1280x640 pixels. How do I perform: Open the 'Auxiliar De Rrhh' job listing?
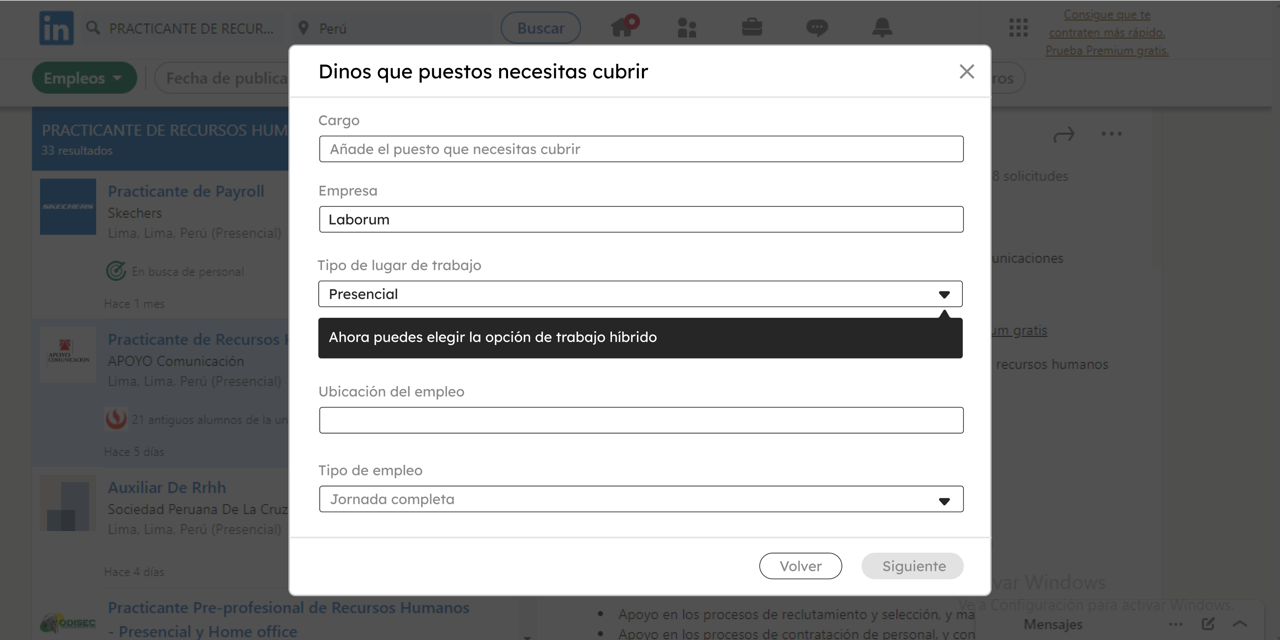167,488
